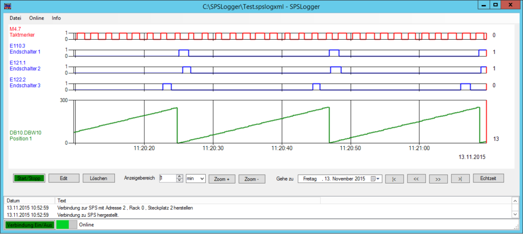Click the log list scroll up arrow
This screenshot has width=523, height=234.
point(515,201)
